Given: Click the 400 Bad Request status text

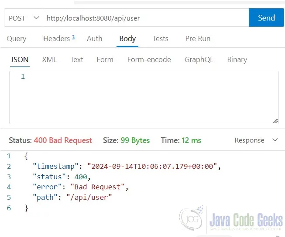Looking at the screenshot, I should point(63,140).
